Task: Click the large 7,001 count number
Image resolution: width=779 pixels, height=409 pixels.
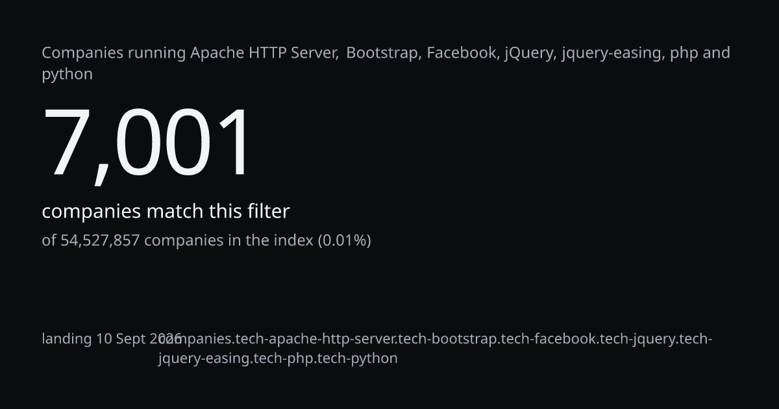Action: [147, 143]
